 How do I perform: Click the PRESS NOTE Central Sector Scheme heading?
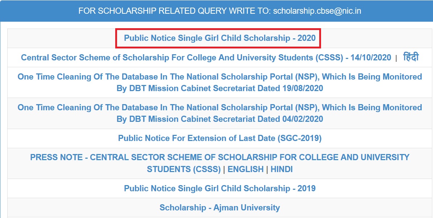pyautogui.click(x=220, y=163)
